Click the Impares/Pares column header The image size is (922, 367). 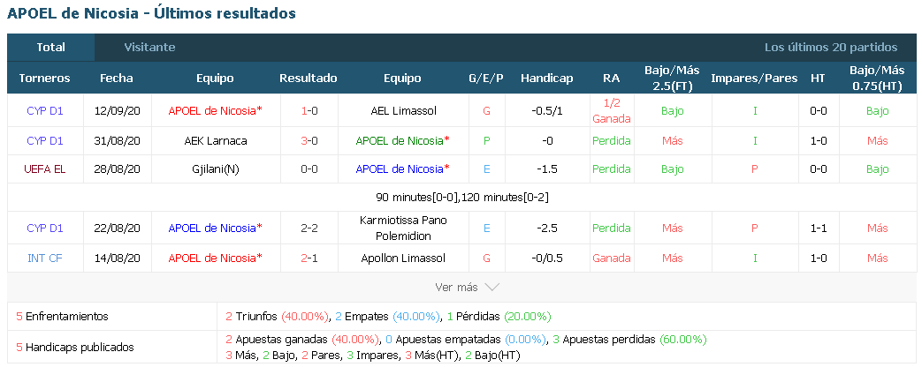(754, 79)
